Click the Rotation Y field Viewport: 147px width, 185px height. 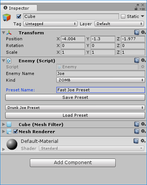pos(103,46)
